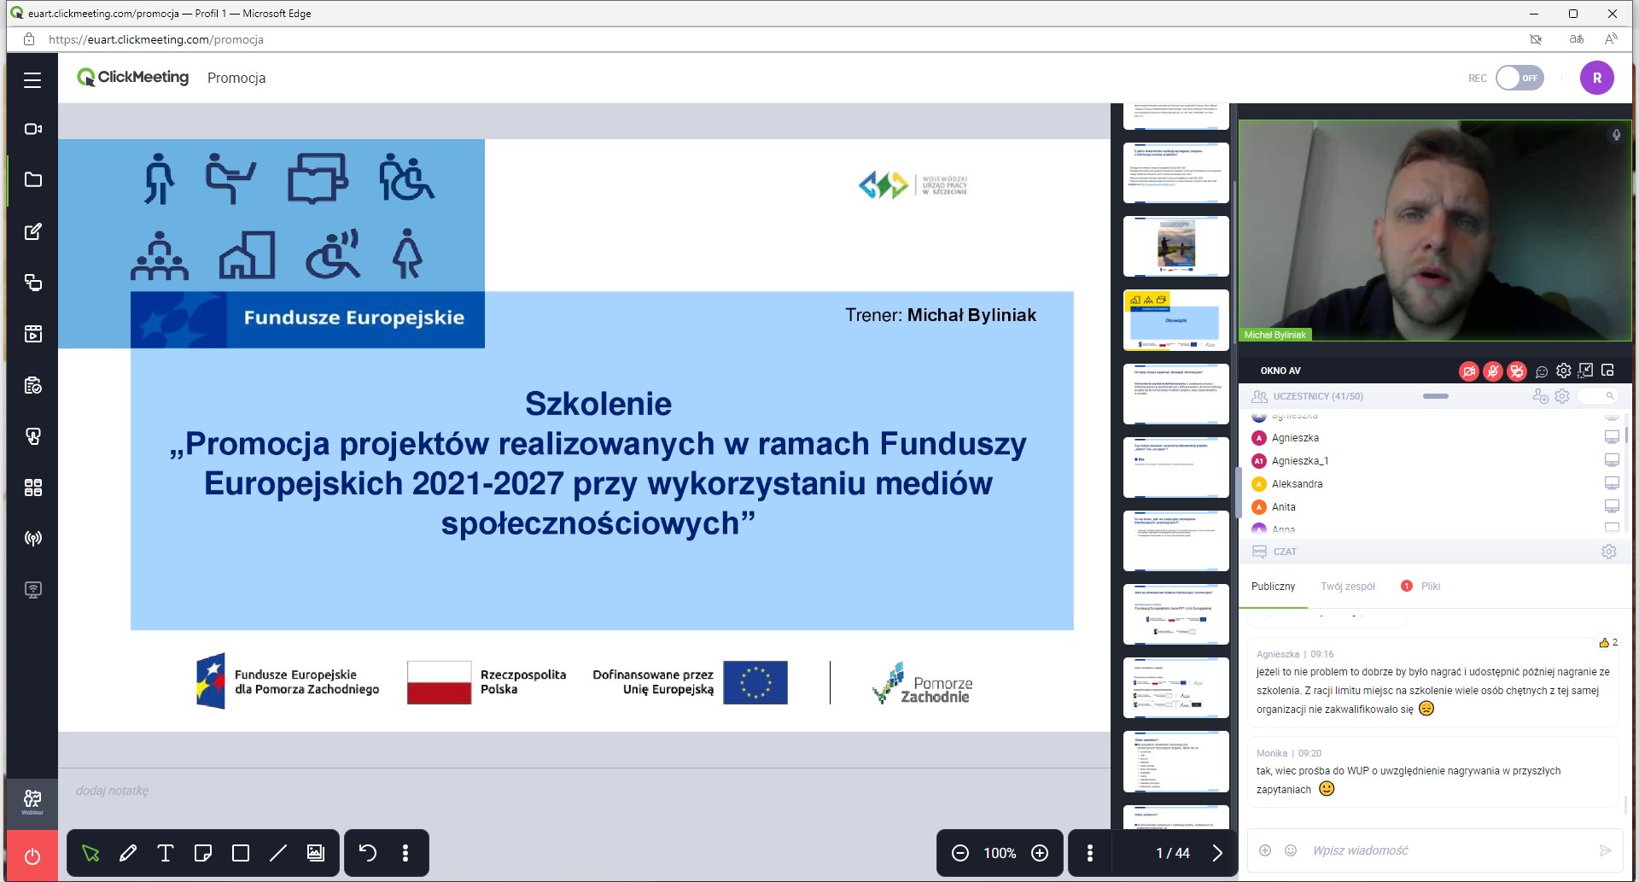Screen dimensions: 1639x882
Task: Open the emoji reactions icon in AV bar
Action: [1542, 371]
